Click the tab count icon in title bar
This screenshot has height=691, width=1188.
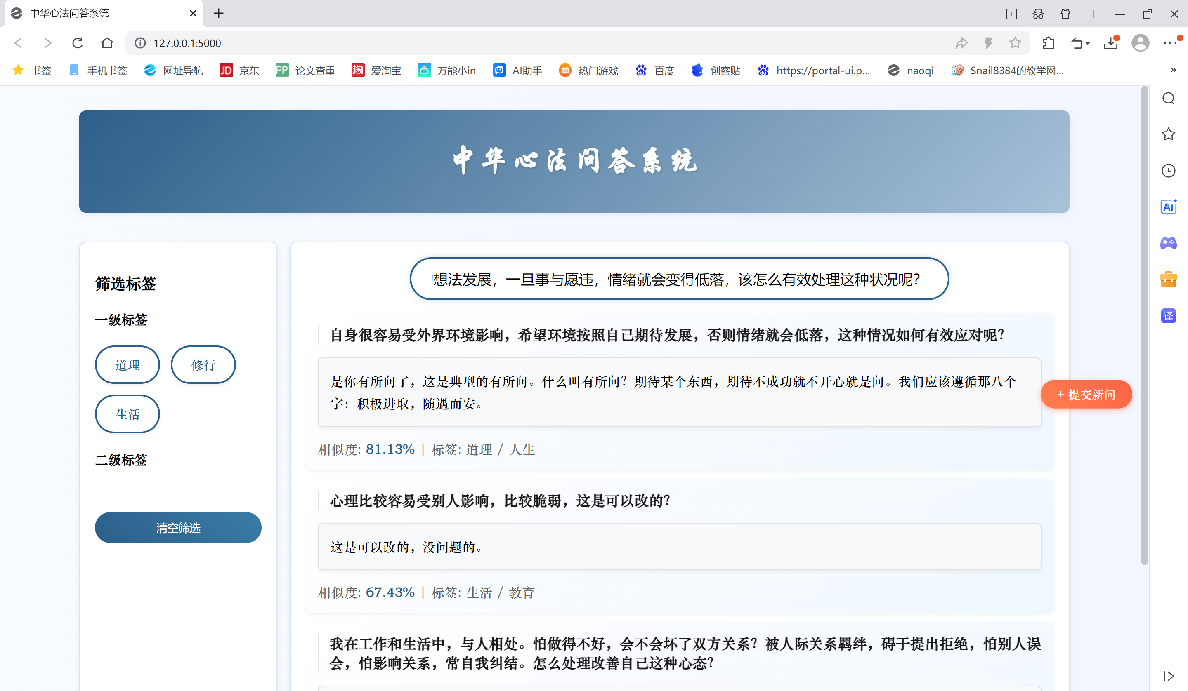pos(1012,14)
